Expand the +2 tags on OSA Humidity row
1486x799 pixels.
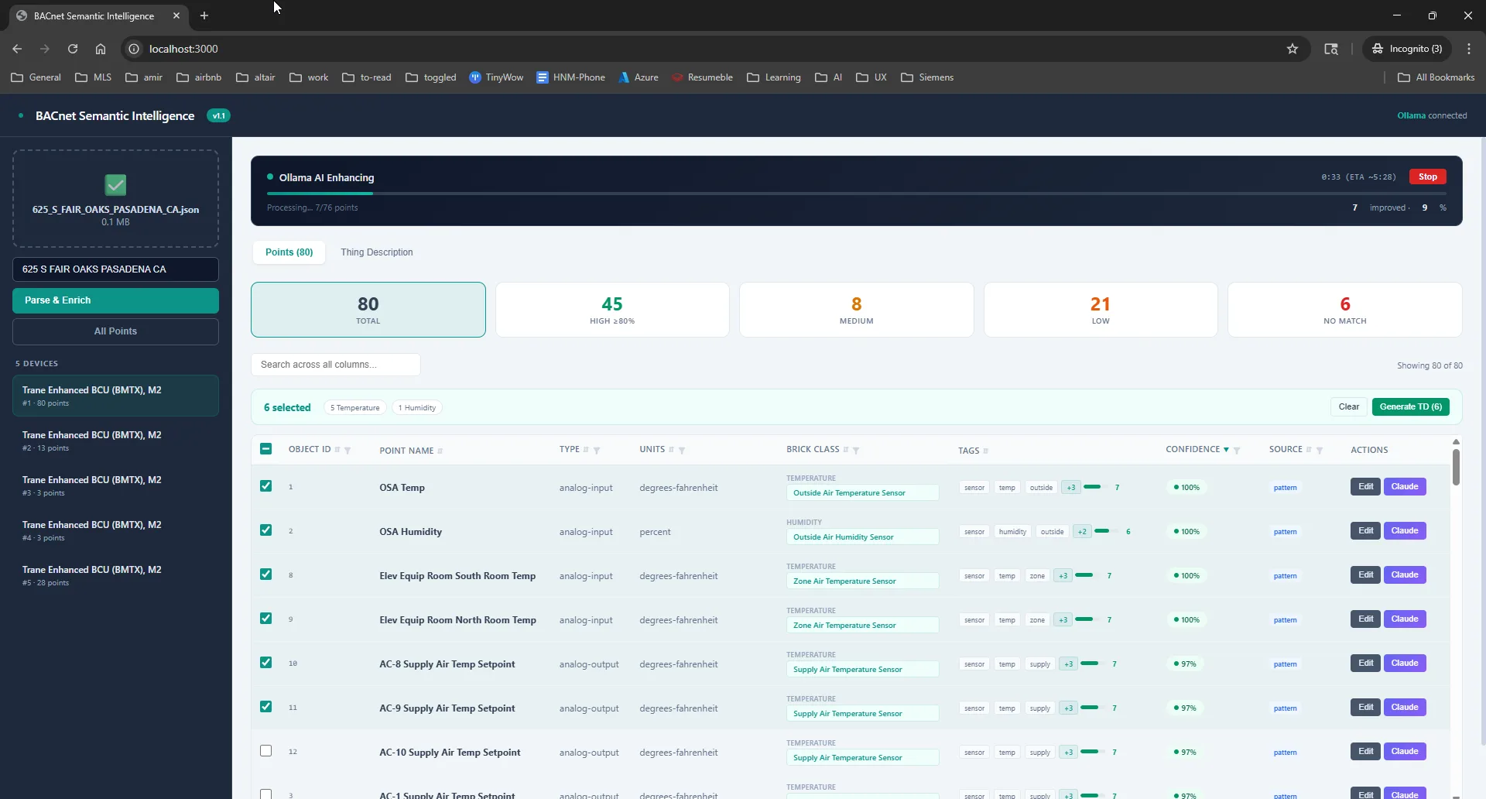[1082, 532]
